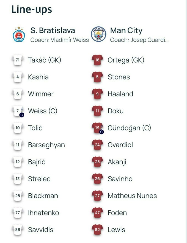Open player Gvardiol's name

[121, 145]
